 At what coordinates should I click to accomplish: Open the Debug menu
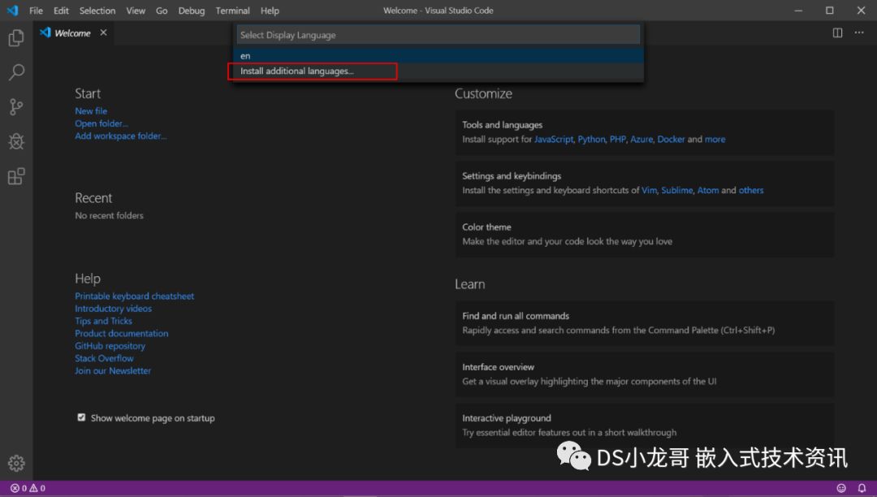[192, 11]
